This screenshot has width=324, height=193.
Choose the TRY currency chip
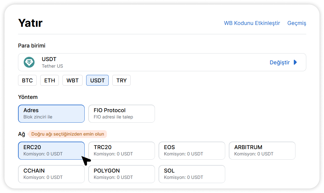(x=121, y=80)
